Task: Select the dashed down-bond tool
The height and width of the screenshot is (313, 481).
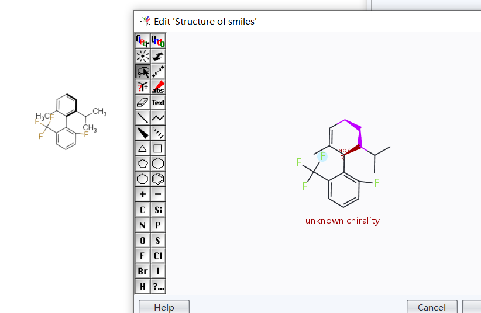Action: click(x=158, y=133)
